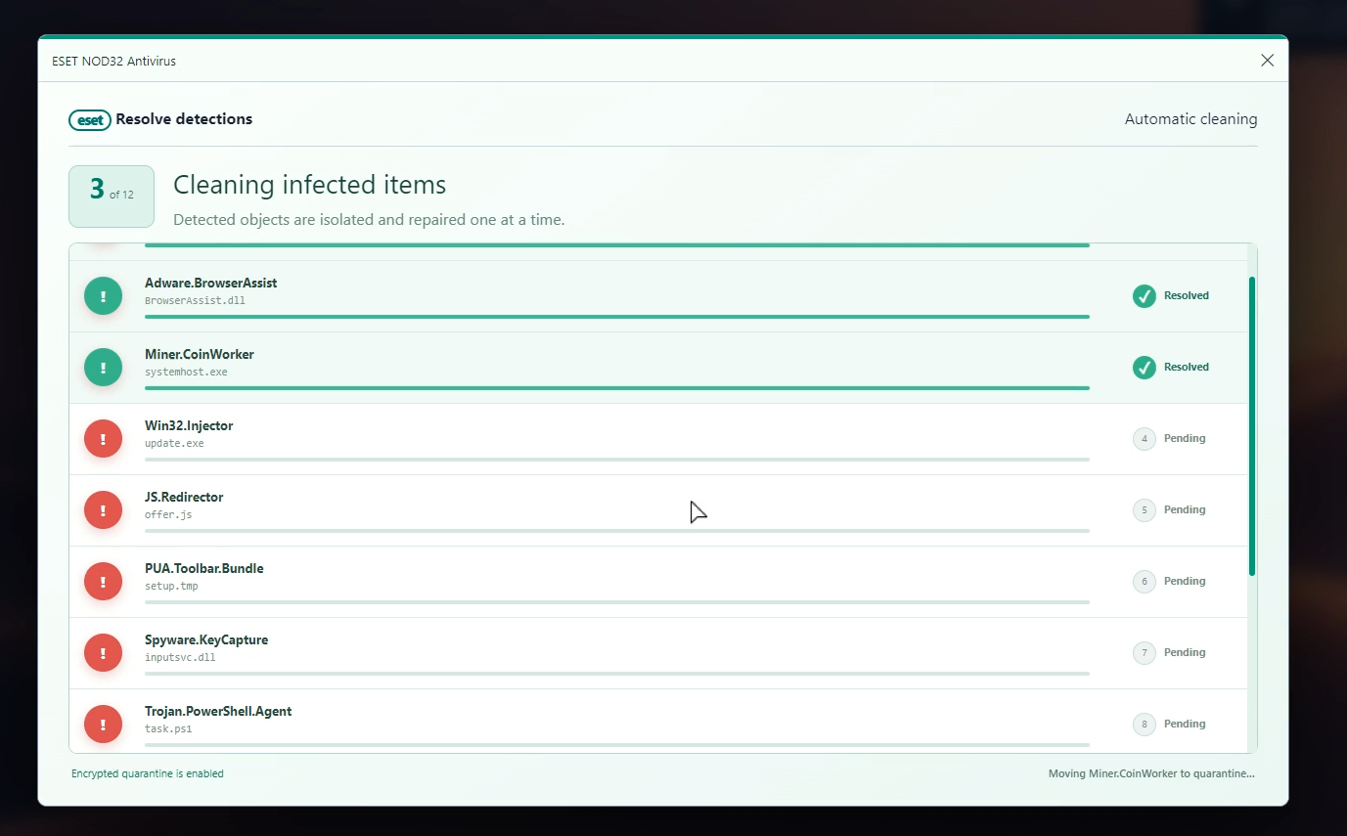Click the Resolved checkmark icon for Adware.BrowserAssist
The height and width of the screenshot is (836, 1347).
coord(1145,296)
